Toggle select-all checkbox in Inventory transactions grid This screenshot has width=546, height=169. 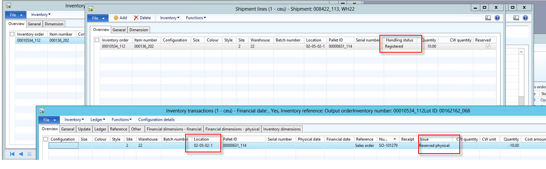pyautogui.click(x=45, y=139)
